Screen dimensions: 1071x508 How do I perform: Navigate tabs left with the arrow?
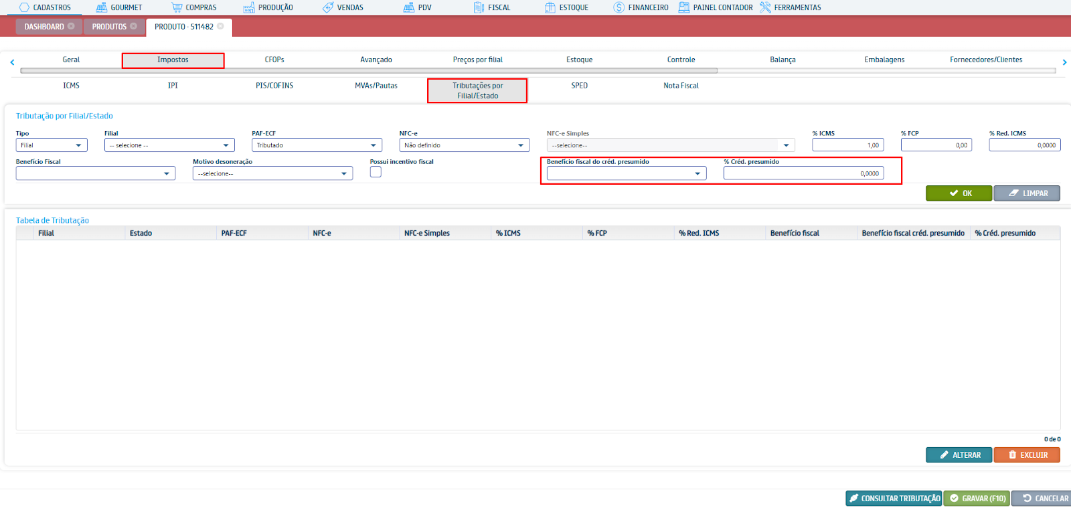12,62
